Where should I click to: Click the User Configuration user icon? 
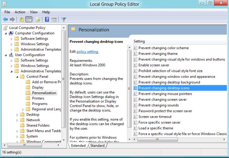pos(11,55)
